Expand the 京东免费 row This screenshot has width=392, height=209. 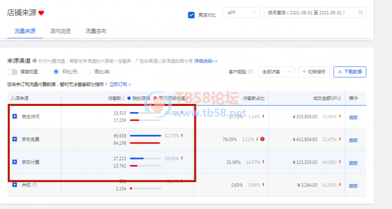15,139
